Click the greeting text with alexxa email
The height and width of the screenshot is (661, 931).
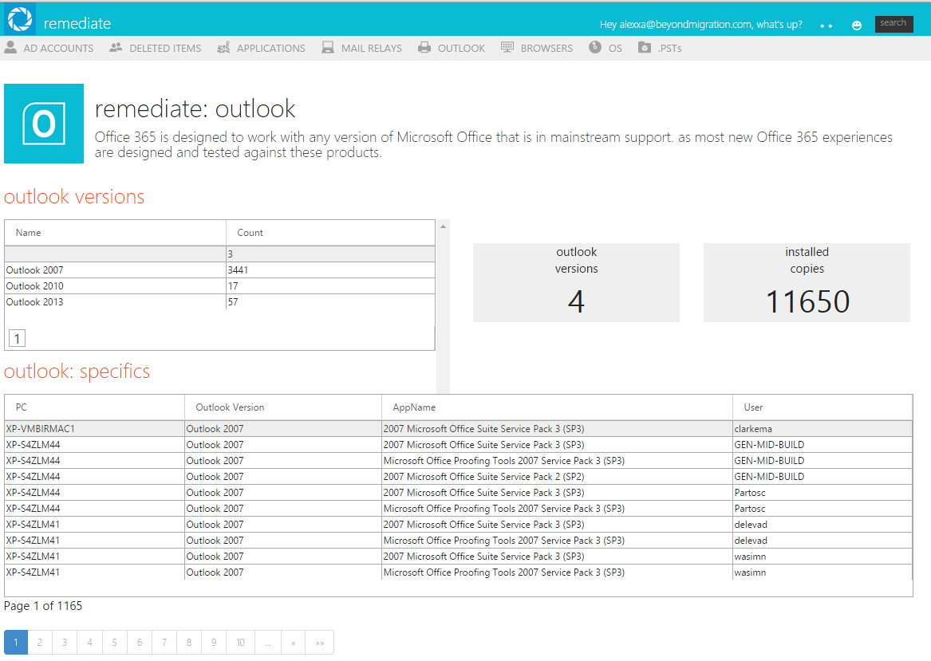tap(700, 25)
